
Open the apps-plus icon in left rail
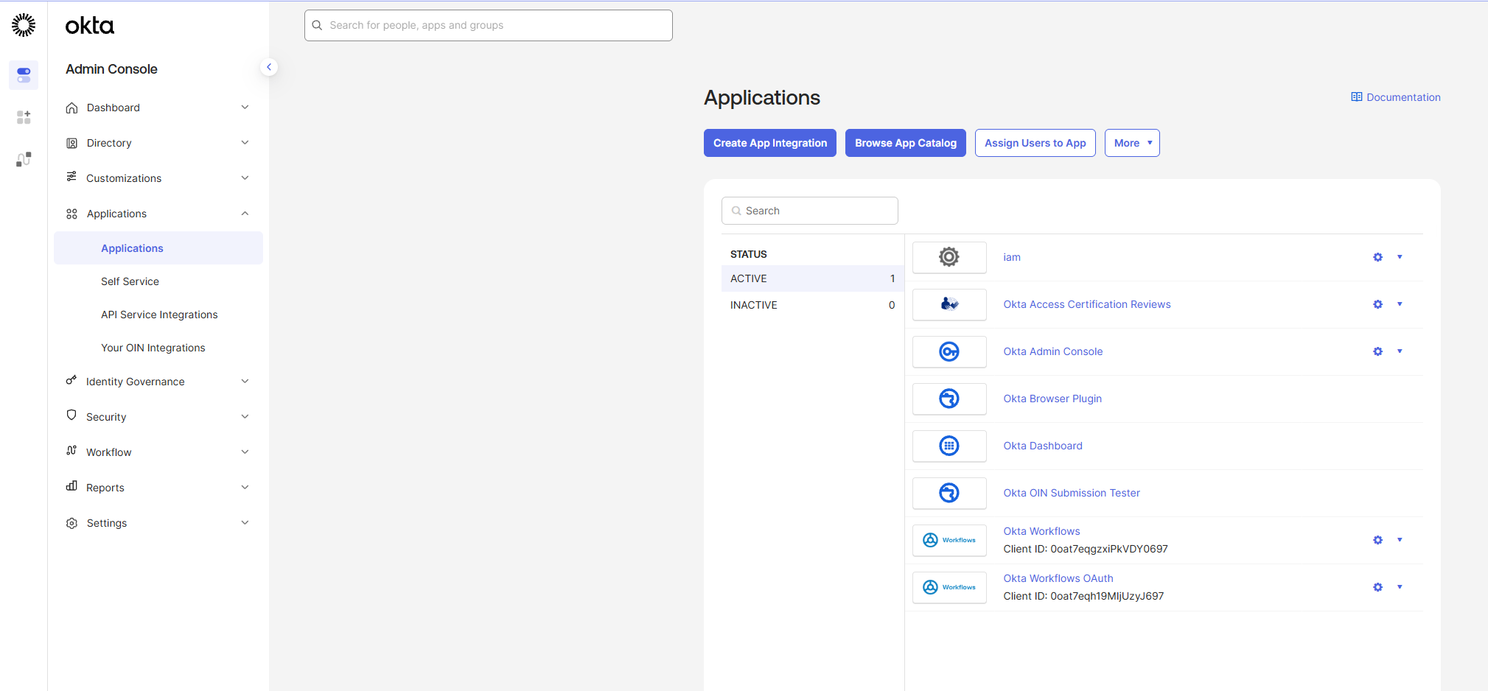tap(24, 117)
